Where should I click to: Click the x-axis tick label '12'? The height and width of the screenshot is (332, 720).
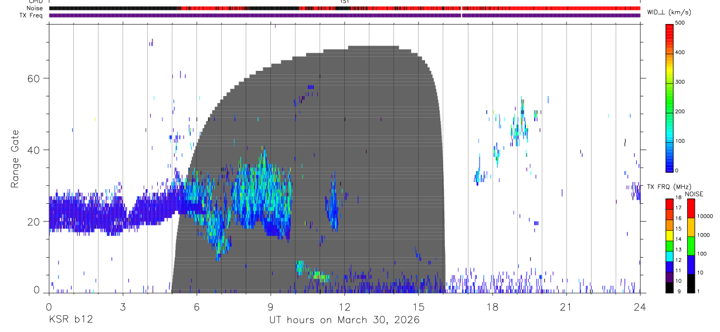point(345,306)
